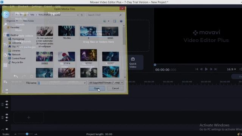Expand the File name history dropdown arrow
This screenshot has width=242, height=136.
click(85, 83)
